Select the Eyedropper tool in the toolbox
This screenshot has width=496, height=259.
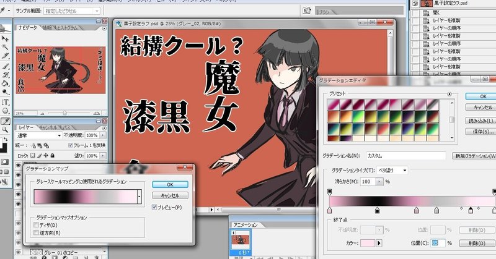pos(5,121)
